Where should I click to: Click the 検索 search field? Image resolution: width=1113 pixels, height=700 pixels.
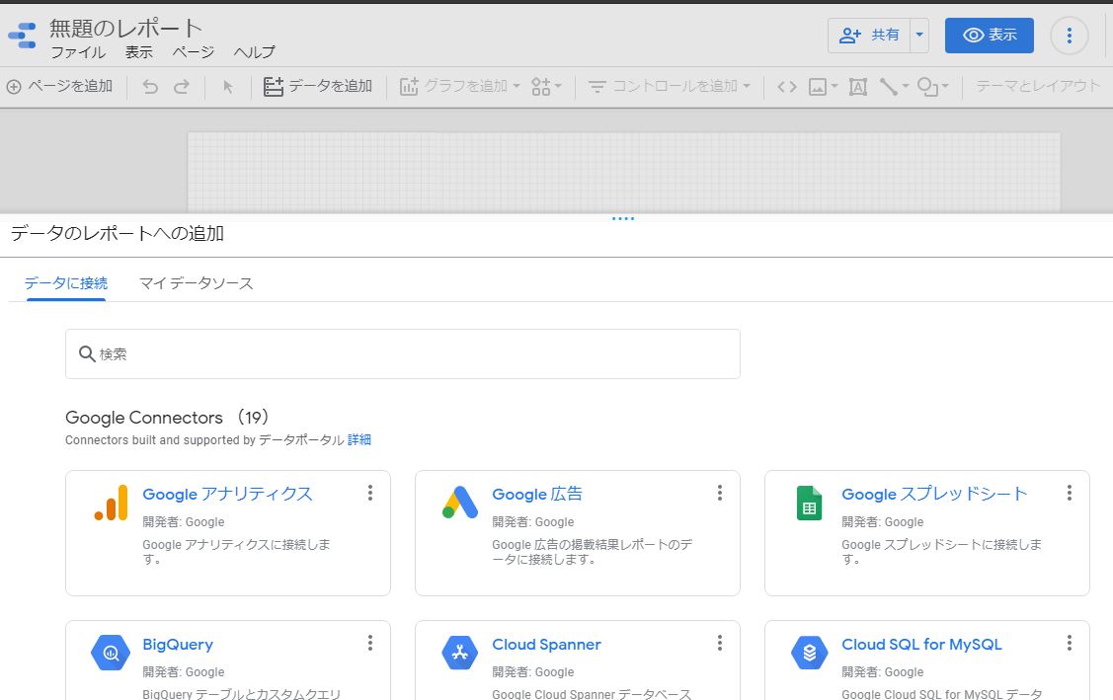pyautogui.click(x=402, y=353)
